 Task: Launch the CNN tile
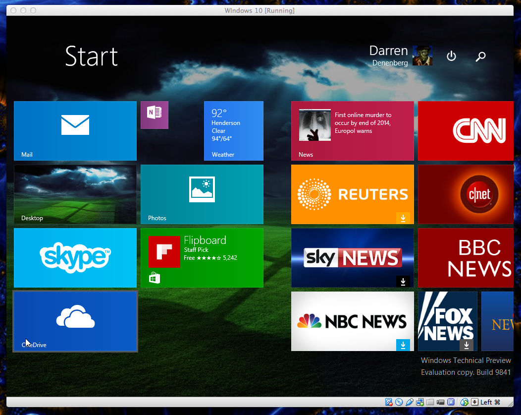[x=466, y=131]
